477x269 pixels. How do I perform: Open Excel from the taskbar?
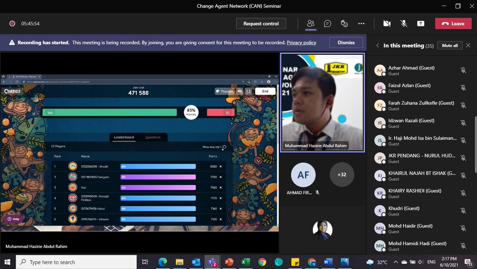coord(245,262)
